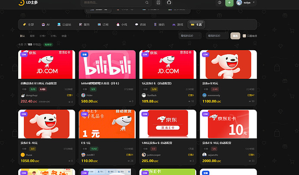299x175 pixels.
Task: Click title bilibili哔哩哔哩大会员（月卡）
Action: pyautogui.click(x=100, y=83)
